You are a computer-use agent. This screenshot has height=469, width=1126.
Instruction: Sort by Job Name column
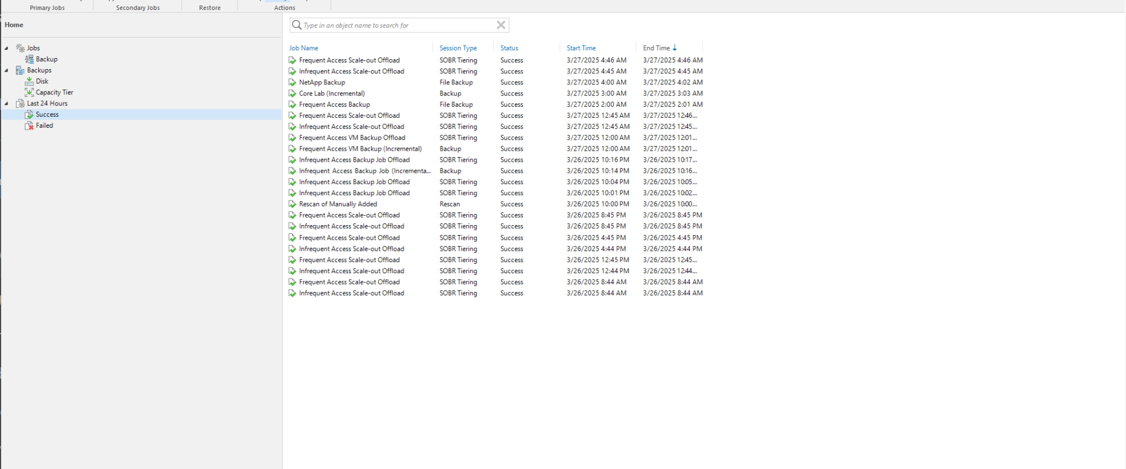click(x=304, y=48)
